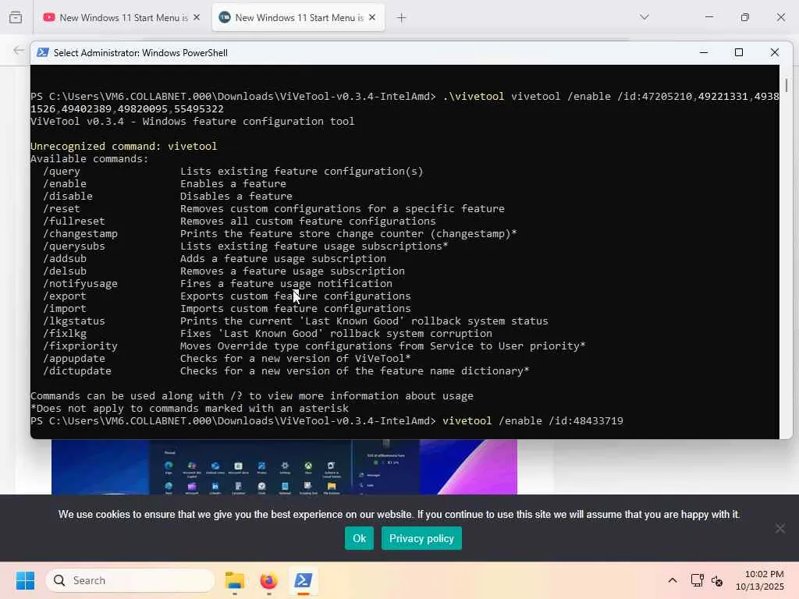The image size is (799, 599).
Task: Click the /lkgstatus command entry
Action: pyautogui.click(x=296, y=321)
